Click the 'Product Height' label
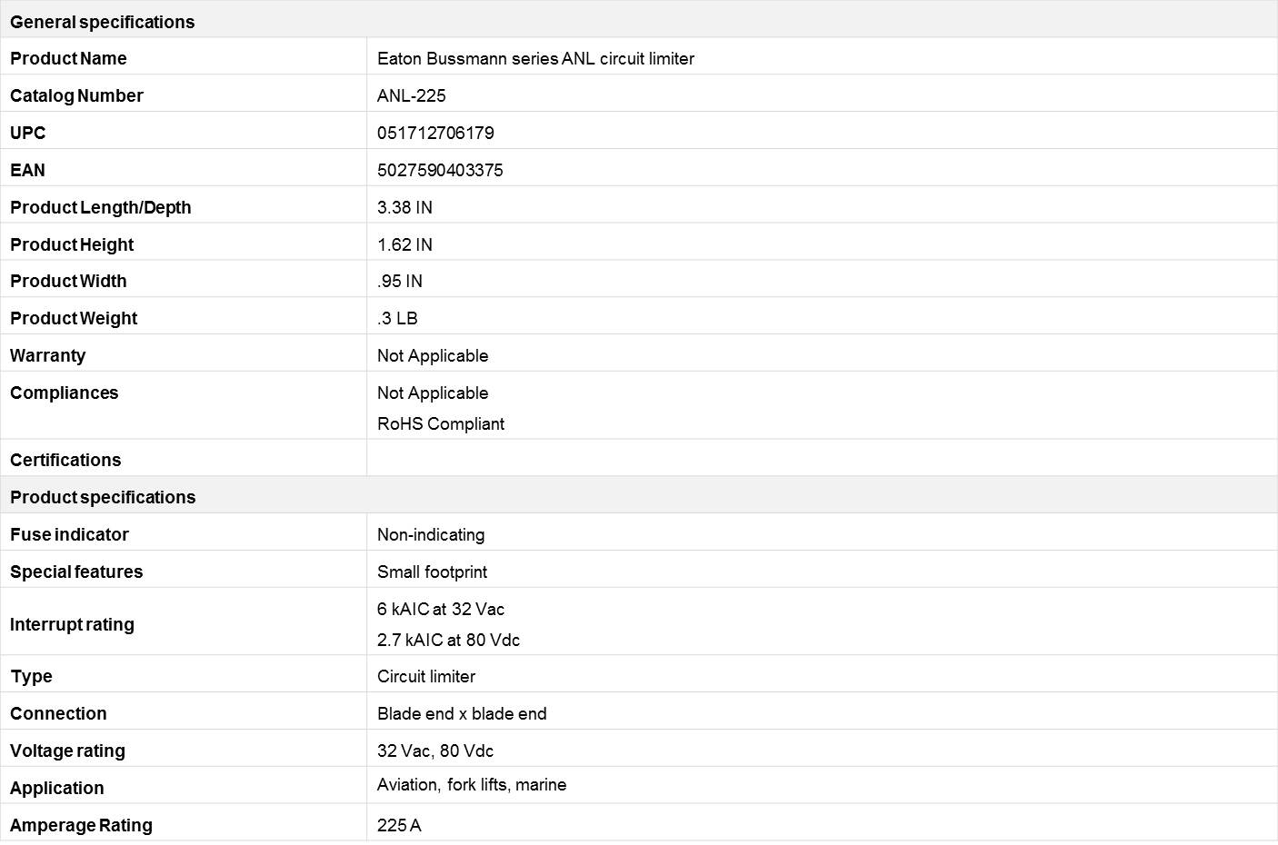The image size is (1278, 845). point(72,244)
